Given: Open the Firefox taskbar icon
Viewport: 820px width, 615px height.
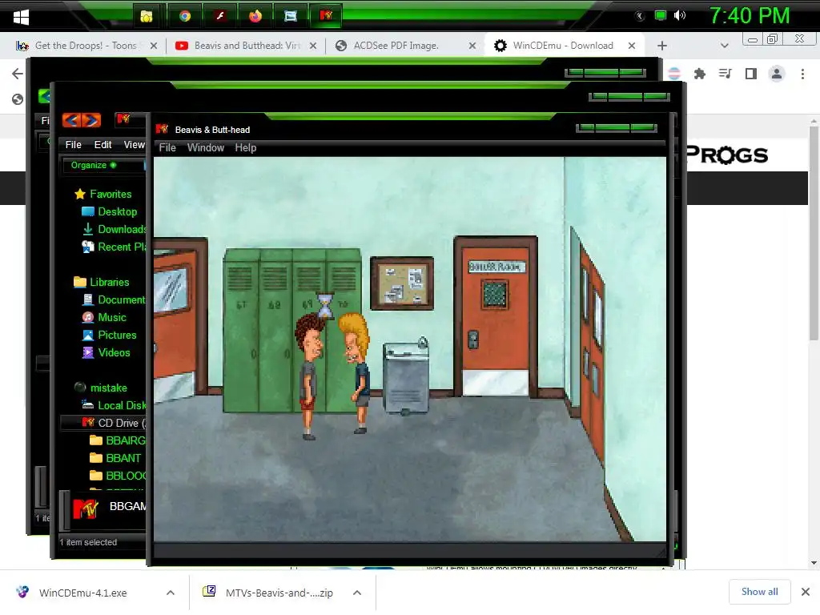Looking at the screenshot, I should [x=255, y=16].
